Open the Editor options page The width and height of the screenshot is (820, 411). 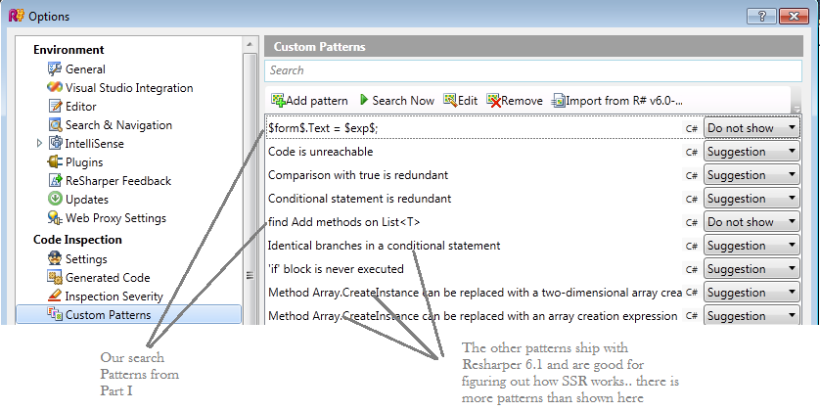point(81,106)
